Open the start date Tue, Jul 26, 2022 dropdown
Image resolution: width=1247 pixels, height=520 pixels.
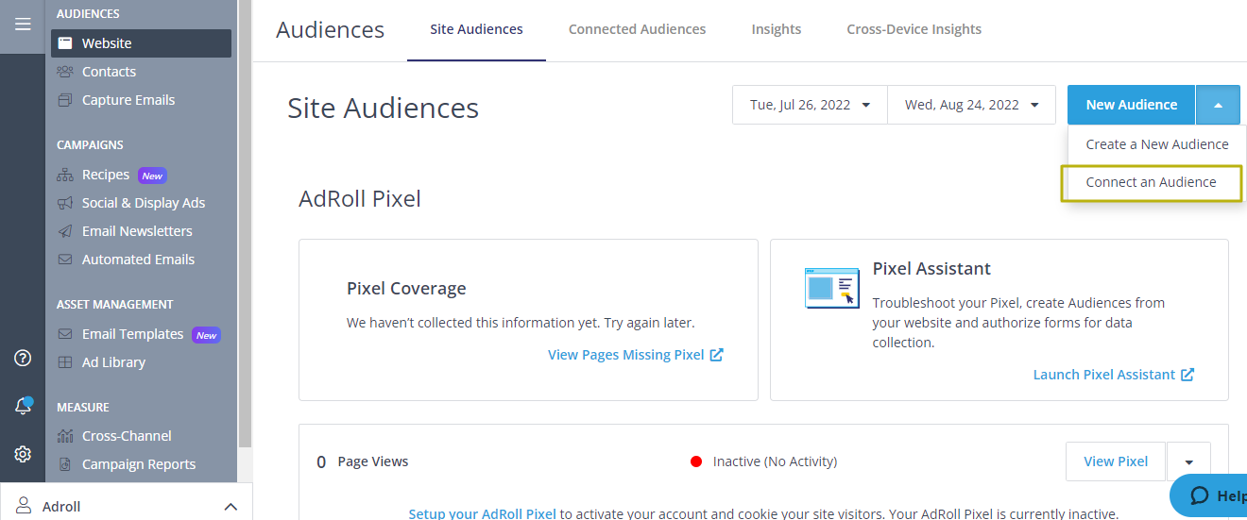pyautogui.click(x=810, y=105)
